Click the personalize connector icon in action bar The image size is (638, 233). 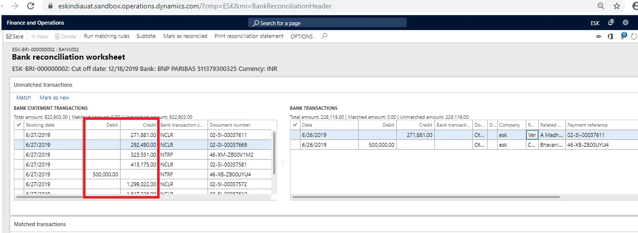(599, 36)
